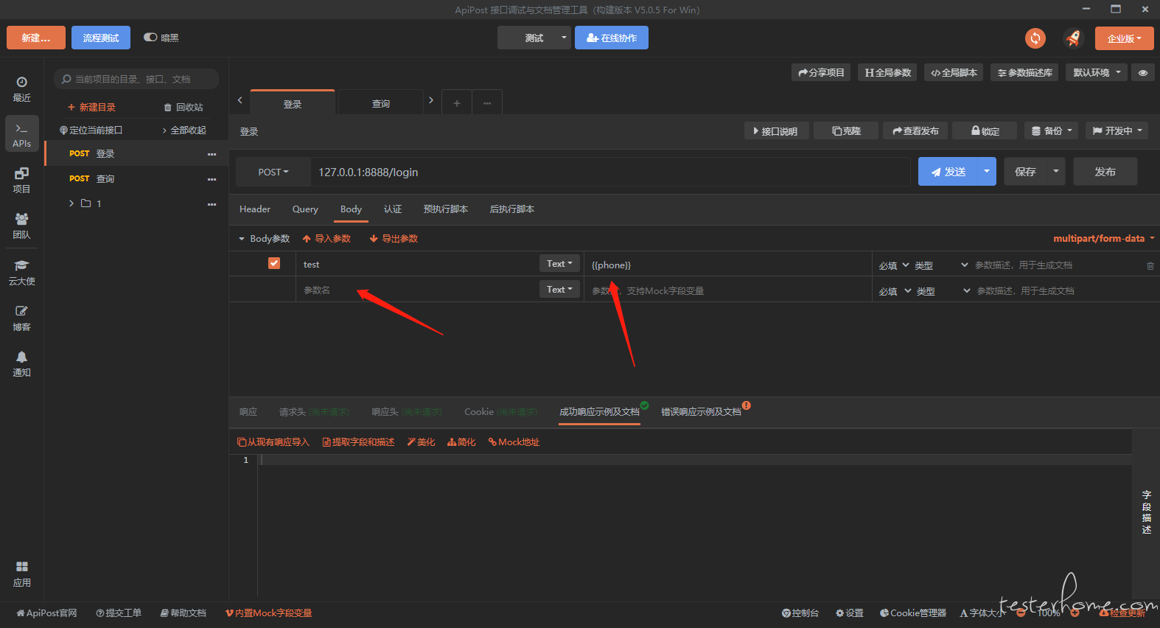The height and width of the screenshot is (628, 1160).
Task: Switch to the Query tab
Action: tap(305, 209)
